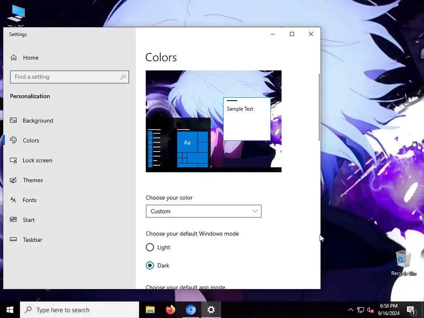Click the Themes brush icon
This screenshot has width=424, height=318.
tap(13, 180)
